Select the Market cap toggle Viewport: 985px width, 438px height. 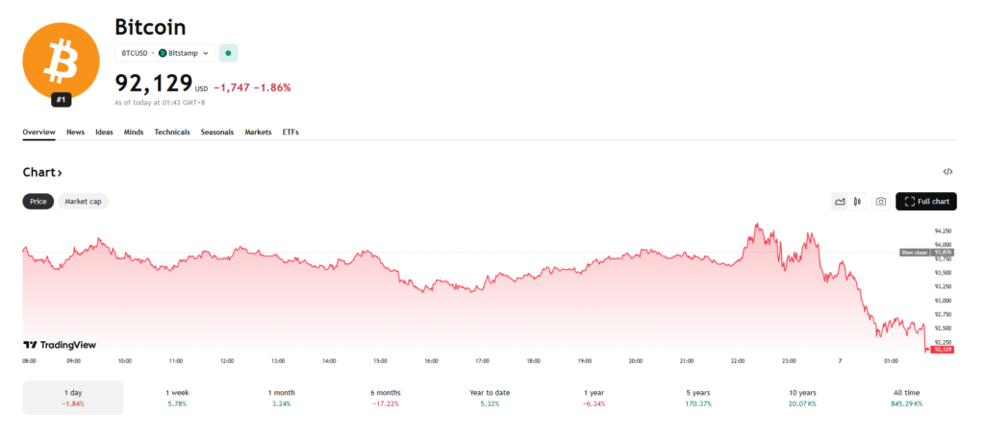click(83, 202)
